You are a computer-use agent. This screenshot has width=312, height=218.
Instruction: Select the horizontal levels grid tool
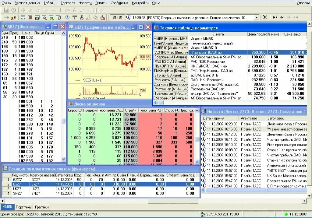click(89, 10)
